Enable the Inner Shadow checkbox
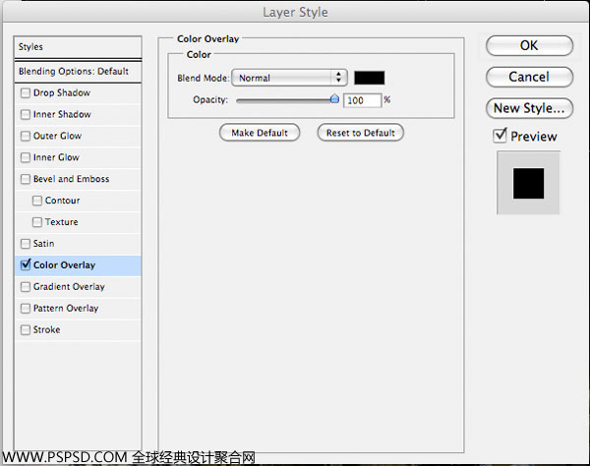This screenshot has height=466, width=590. tap(26, 114)
